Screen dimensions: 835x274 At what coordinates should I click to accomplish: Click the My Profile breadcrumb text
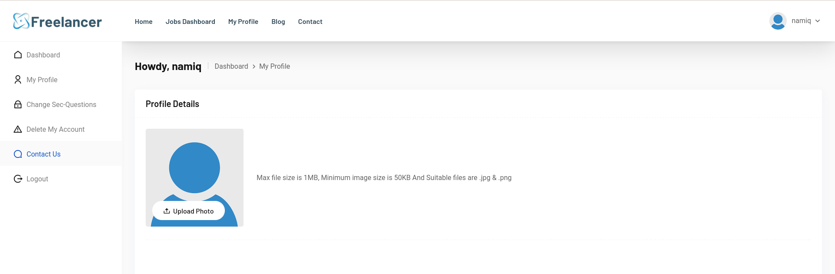click(274, 66)
